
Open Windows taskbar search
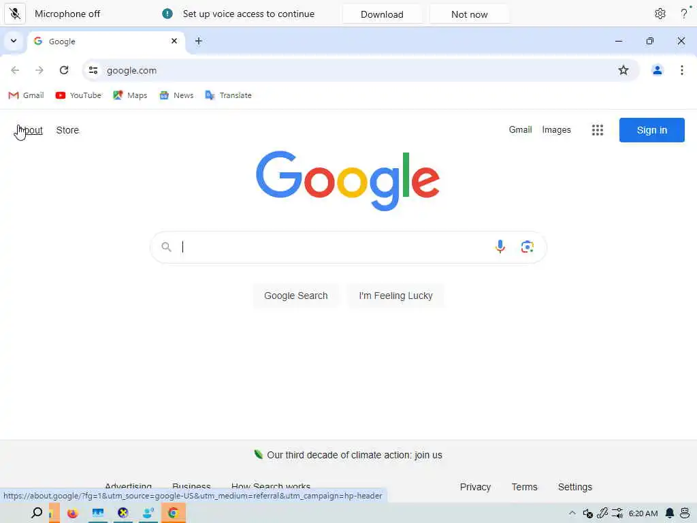[x=37, y=513]
